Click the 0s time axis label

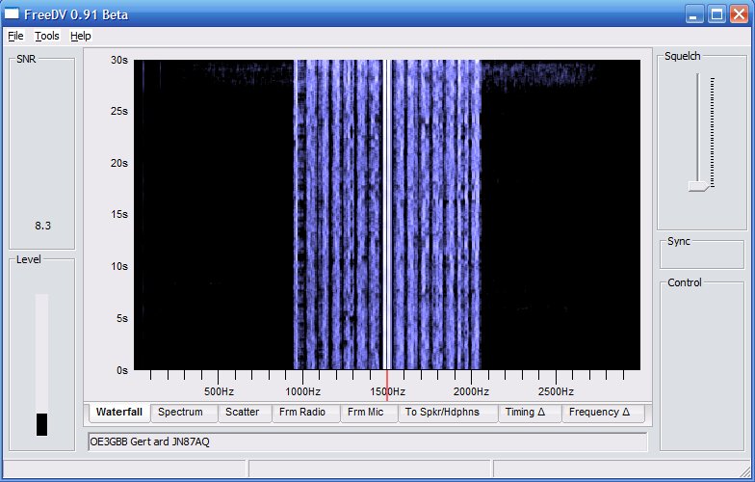click(122, 370)
